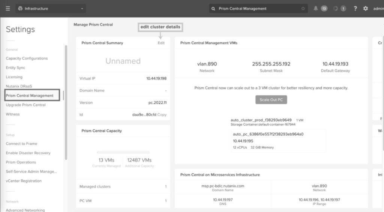This screenshot has height=212, width=384.
Task: Open Connect to Frame setup
Action: [21, 143]
